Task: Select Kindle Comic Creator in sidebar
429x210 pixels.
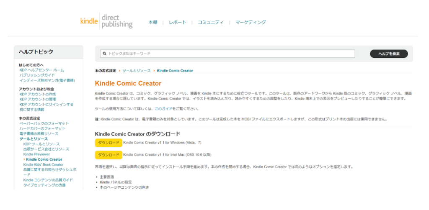Action: pos(44,159)
